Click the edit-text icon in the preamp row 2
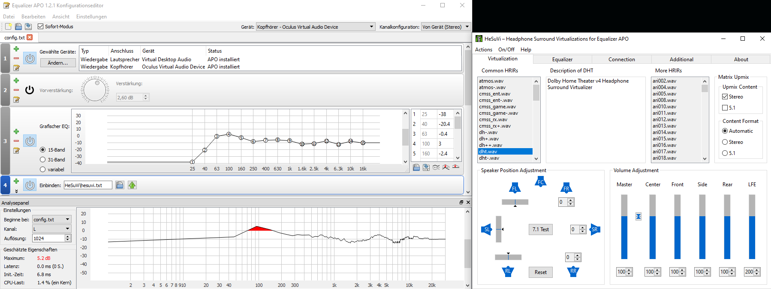This screenshot has height=289, width=771. pyautogui.click(x=16, y=99)
